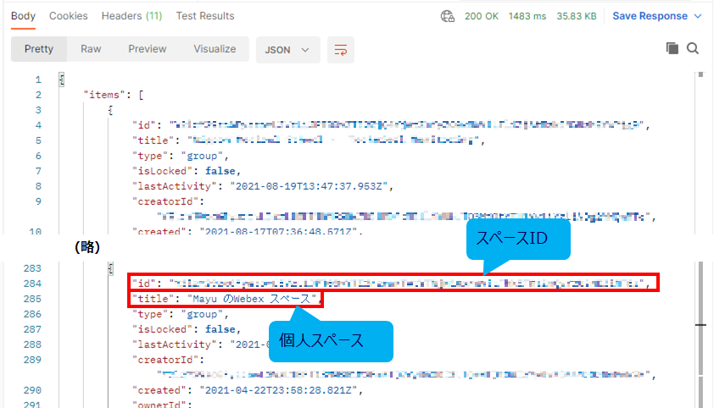Click the Save Response button

tap(650, 16)
